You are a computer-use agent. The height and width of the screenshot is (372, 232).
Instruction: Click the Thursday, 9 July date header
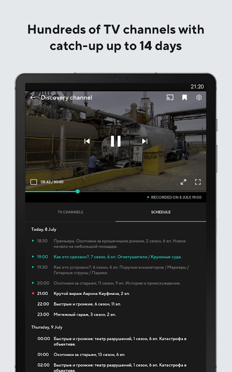[47, 327]
